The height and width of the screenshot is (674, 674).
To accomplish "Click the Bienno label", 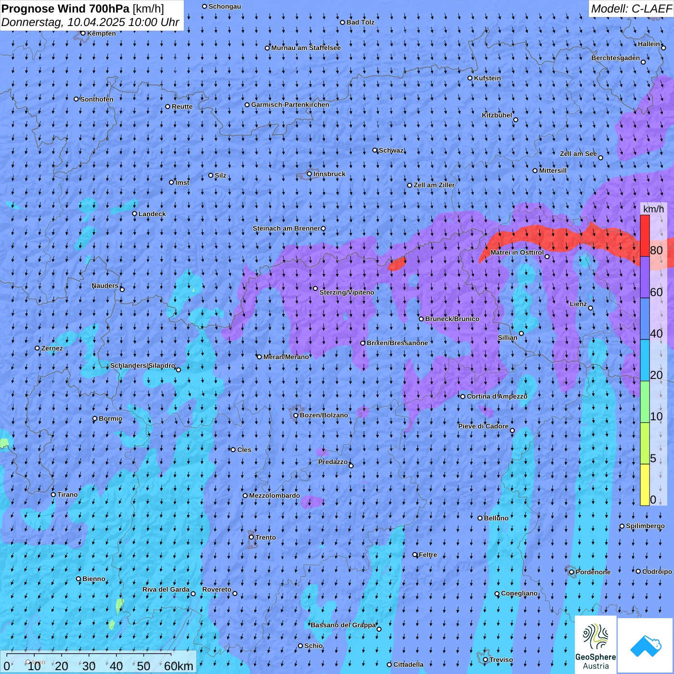I will point(93,579).
